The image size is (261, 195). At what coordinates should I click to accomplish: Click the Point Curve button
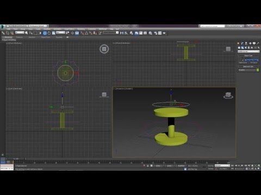coord(243,63)
